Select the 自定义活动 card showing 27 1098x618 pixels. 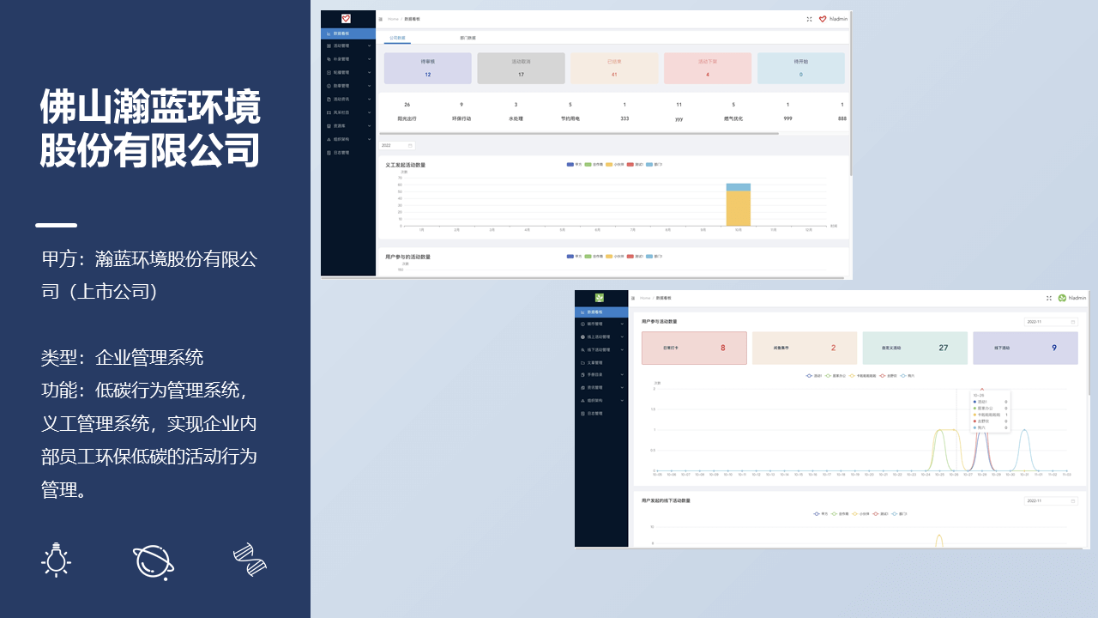915,348
